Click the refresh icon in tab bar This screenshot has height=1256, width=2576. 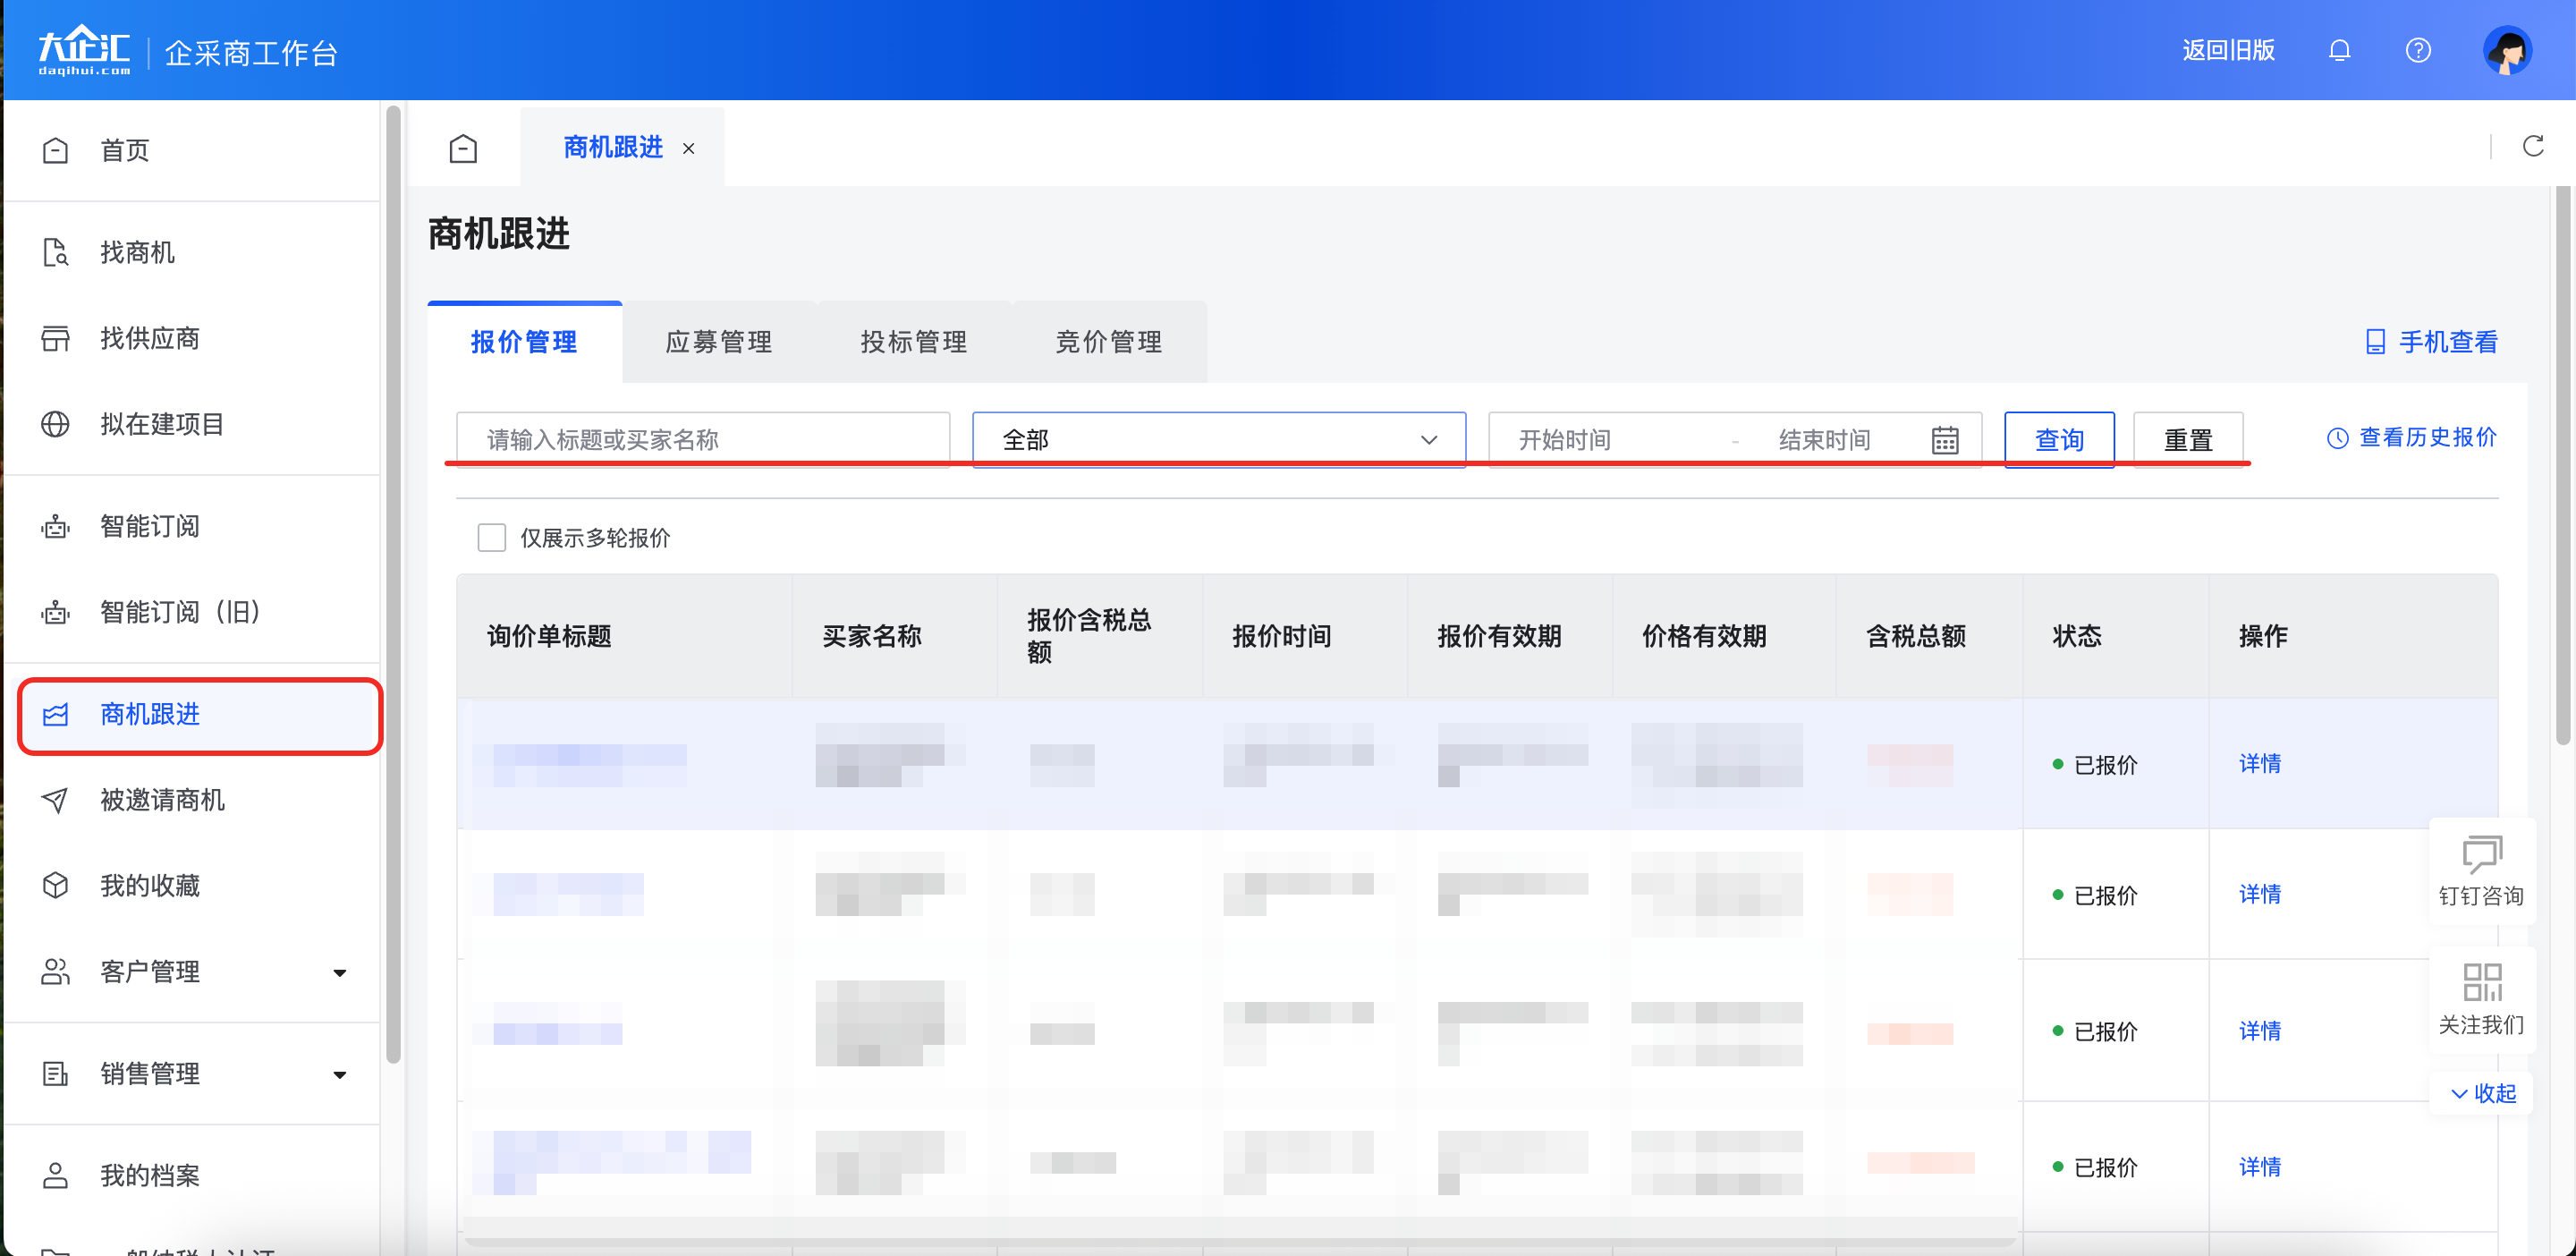[x=2532, y=146]
